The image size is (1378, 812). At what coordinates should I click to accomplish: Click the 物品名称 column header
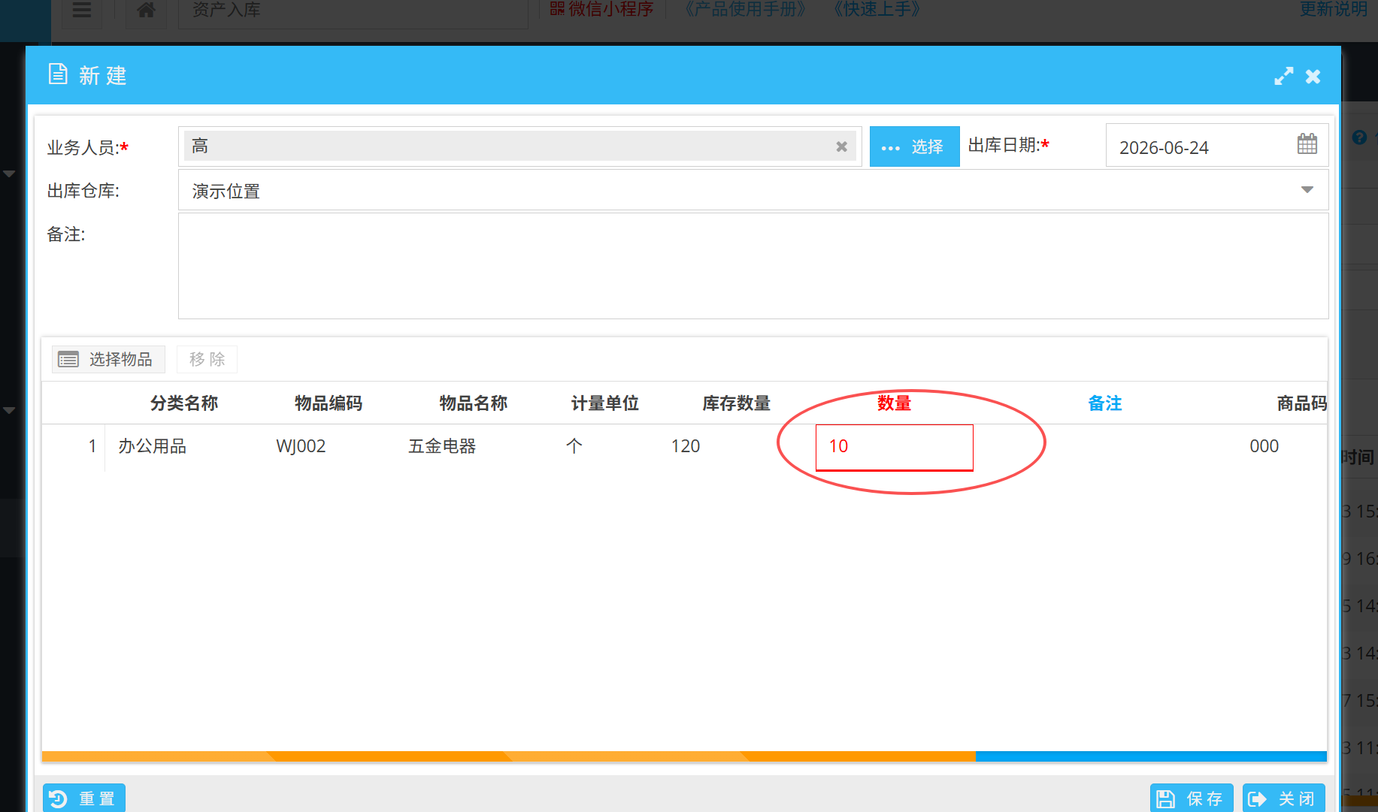[x=473, y=403]
